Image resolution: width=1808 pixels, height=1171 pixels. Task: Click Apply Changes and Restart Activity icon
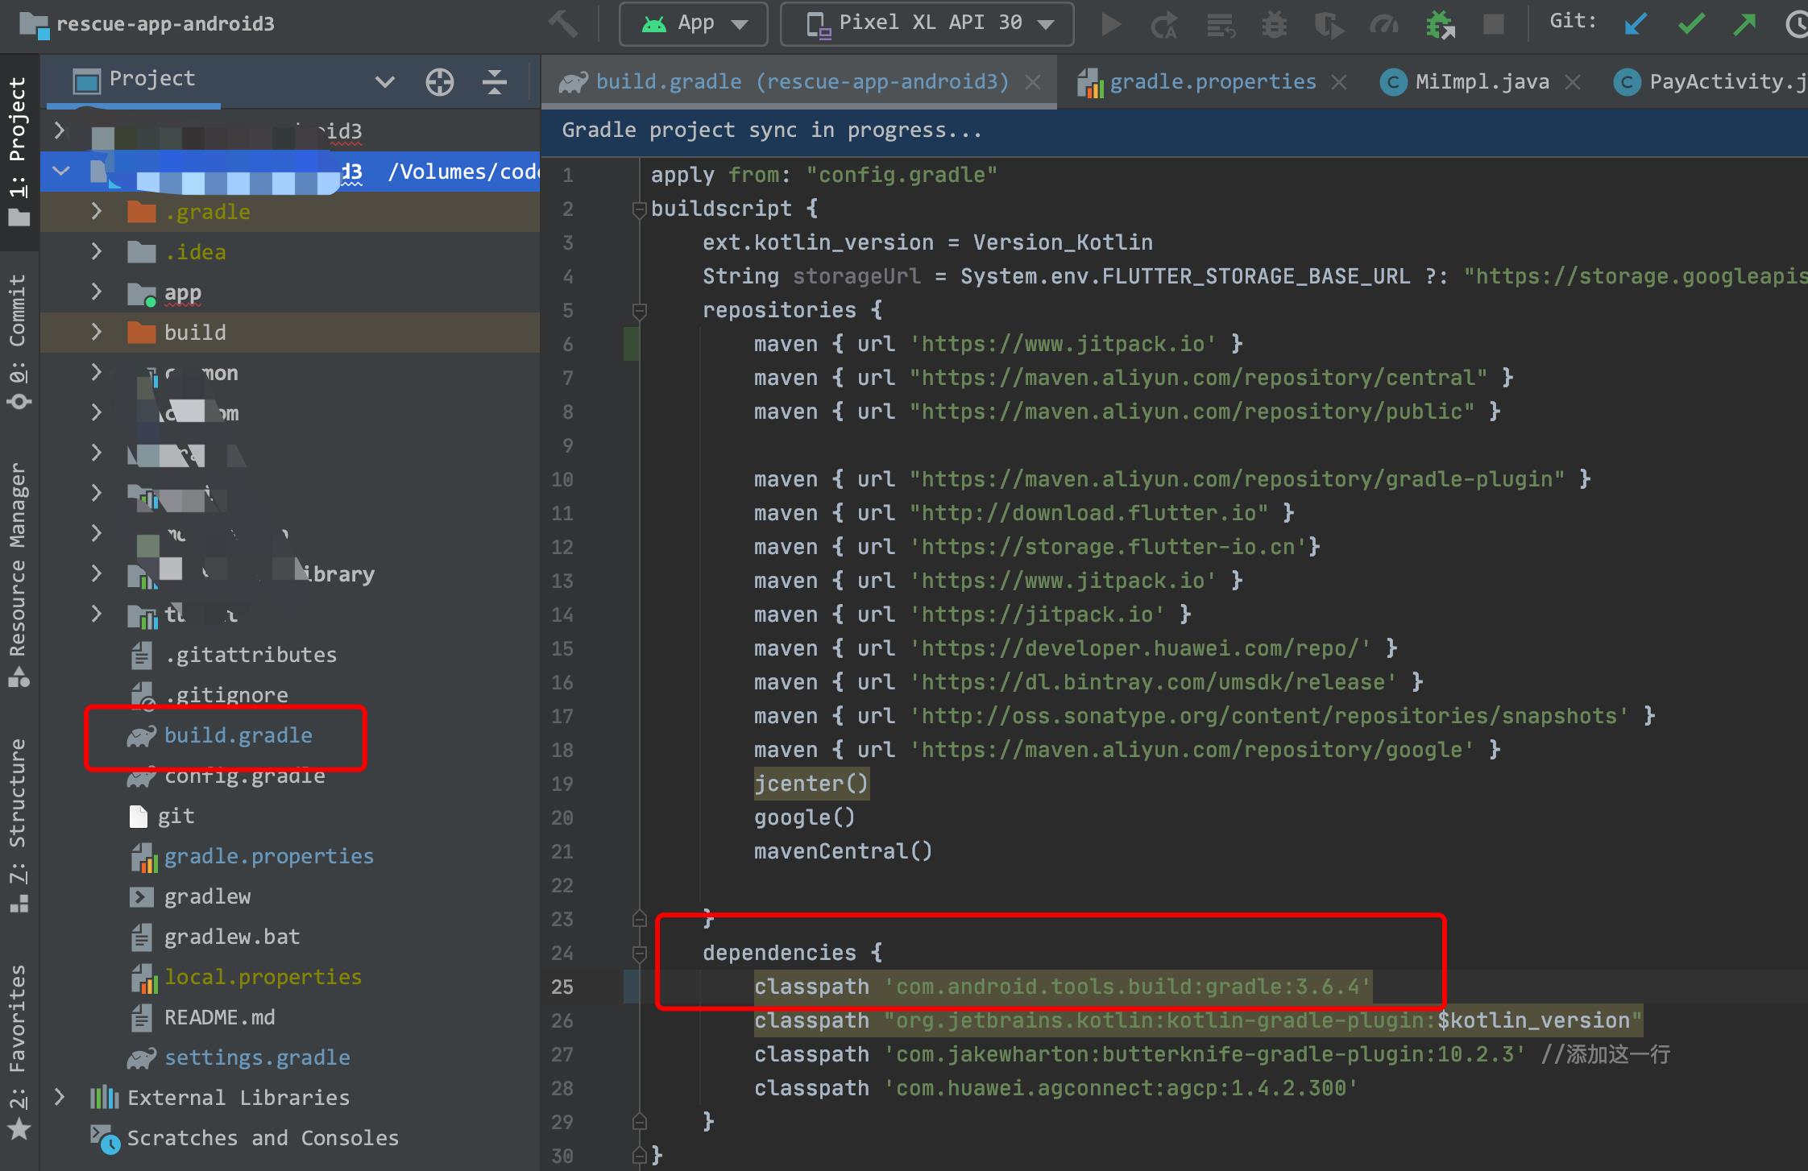[x=1163, y=25]
